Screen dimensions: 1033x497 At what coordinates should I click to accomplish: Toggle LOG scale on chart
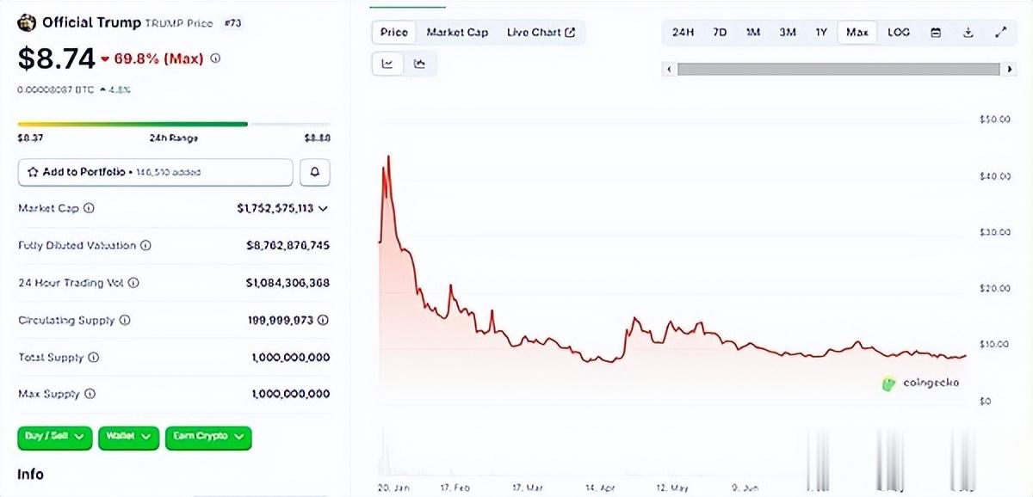point(898,33)
